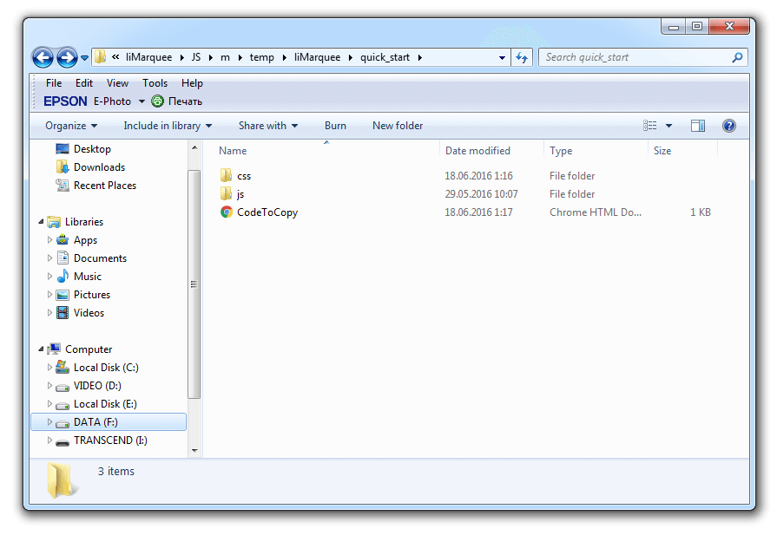
Task: Click the change view icon
Action: (649, 126)
